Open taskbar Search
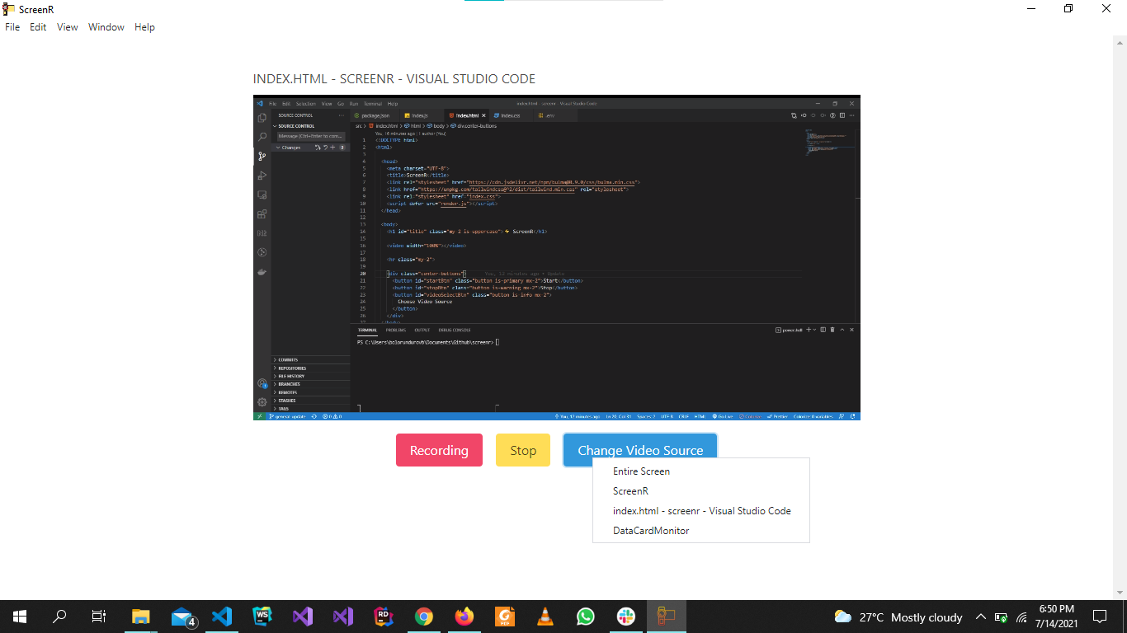 click(x=59, y=617)
